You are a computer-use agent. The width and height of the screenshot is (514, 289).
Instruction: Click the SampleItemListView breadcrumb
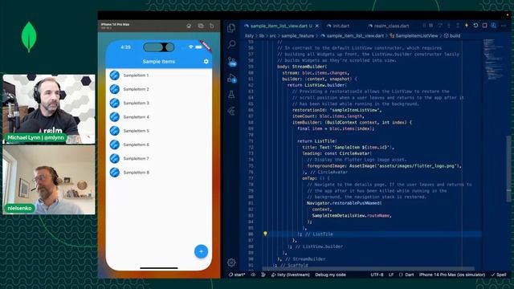click(414, 35)
